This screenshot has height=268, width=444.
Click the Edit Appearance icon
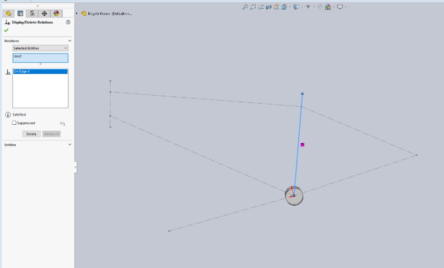click(320, 7)
